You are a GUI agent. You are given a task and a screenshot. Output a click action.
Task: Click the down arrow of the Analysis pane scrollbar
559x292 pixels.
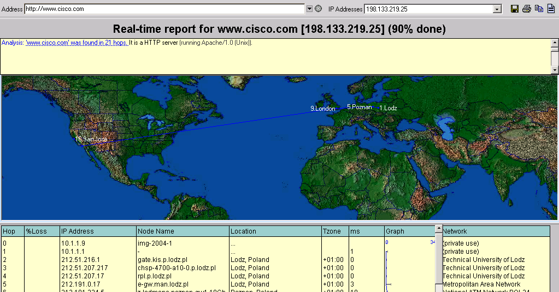[555, 70]
